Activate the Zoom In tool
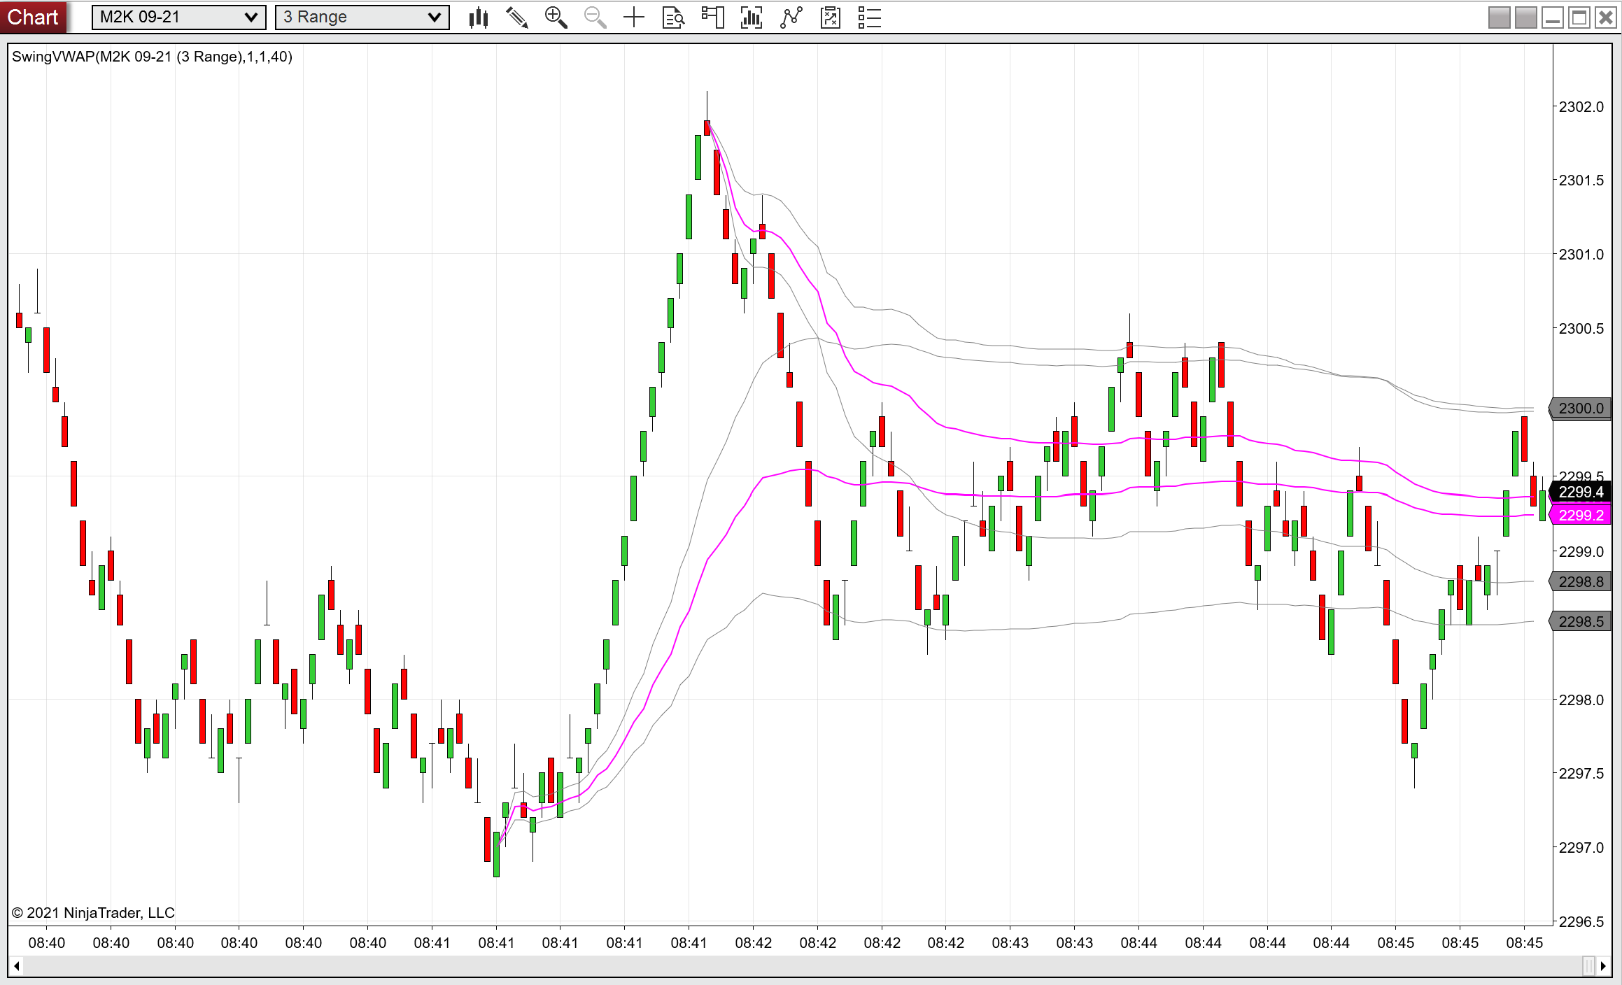The width and height of the screenshot is (1622, 985). [x=556, y=17]
